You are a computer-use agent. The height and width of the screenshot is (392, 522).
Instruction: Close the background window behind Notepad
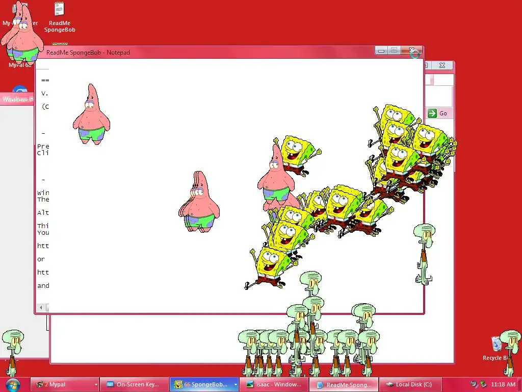click(x=442, y=65)
